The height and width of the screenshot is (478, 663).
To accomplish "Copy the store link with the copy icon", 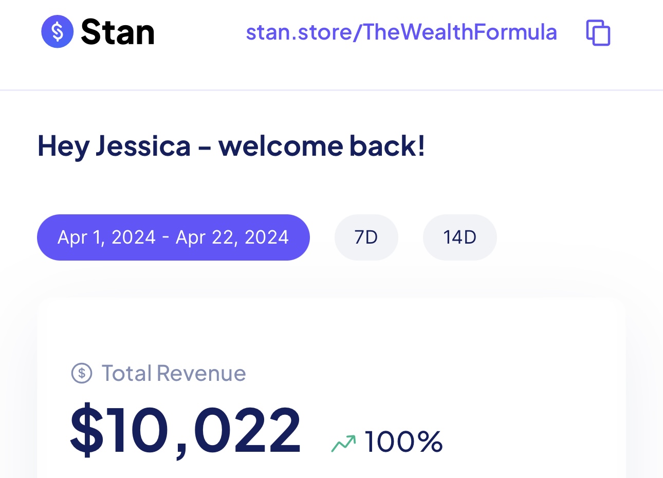I will coord(598,33).
